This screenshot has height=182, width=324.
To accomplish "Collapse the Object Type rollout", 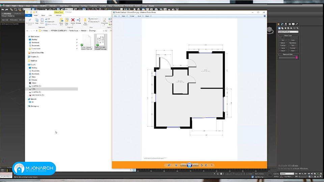I will (288, 35).
